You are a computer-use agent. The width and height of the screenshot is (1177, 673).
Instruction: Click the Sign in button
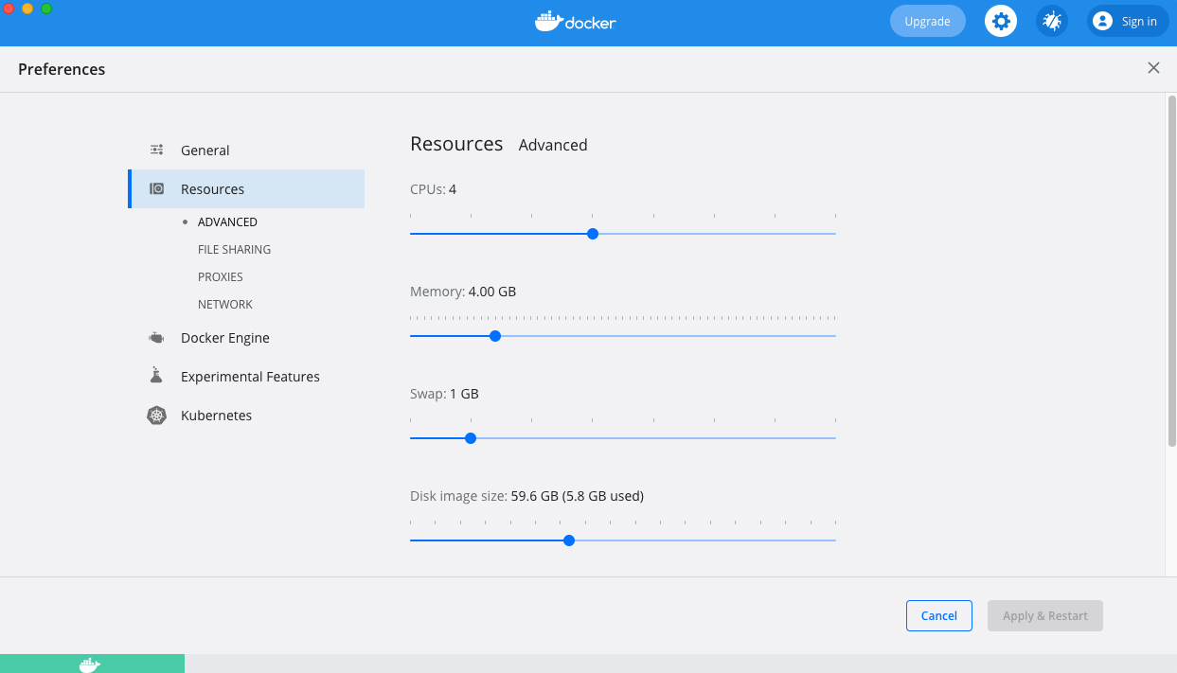(1128, 21)
